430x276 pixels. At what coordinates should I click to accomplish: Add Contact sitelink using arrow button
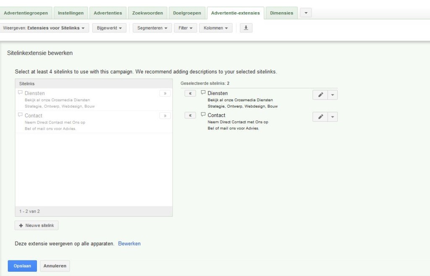[x=165, y=116]
